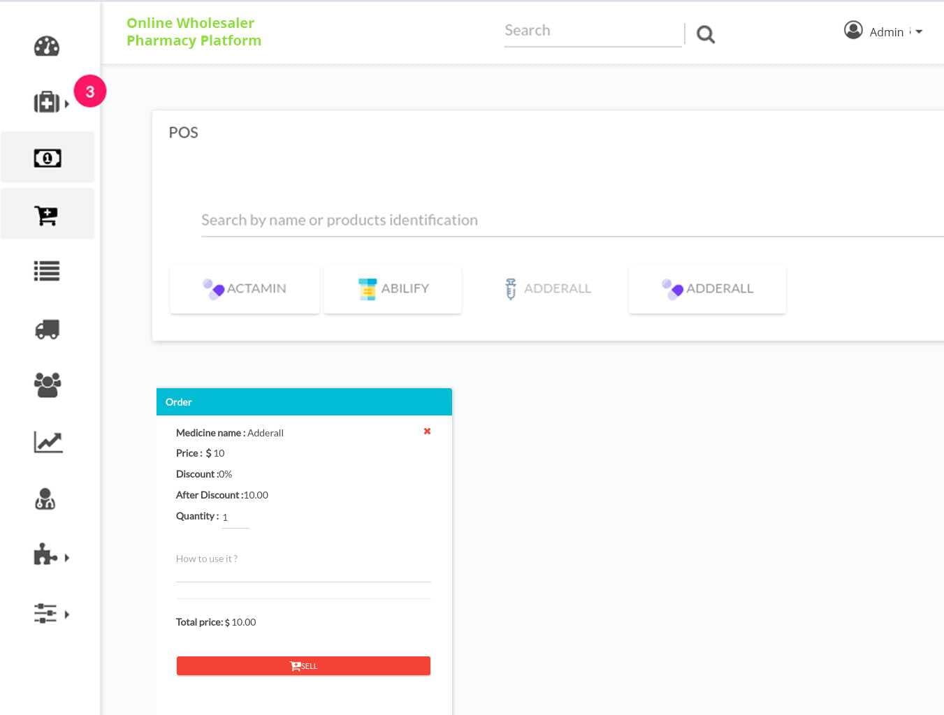944x715 pixels.
Task: Click the Total price: $ 10.00 text
Action: pyautogui.click(x=216, y=622)
